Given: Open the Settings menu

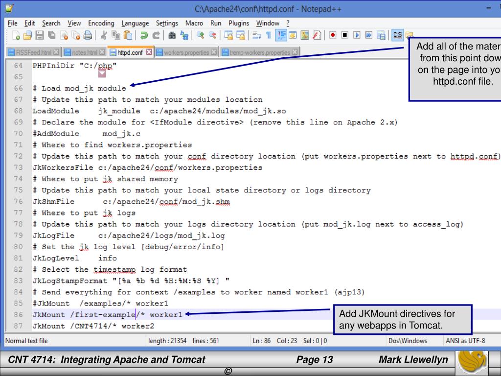Looking at the screenshot, I should (167, 23).
